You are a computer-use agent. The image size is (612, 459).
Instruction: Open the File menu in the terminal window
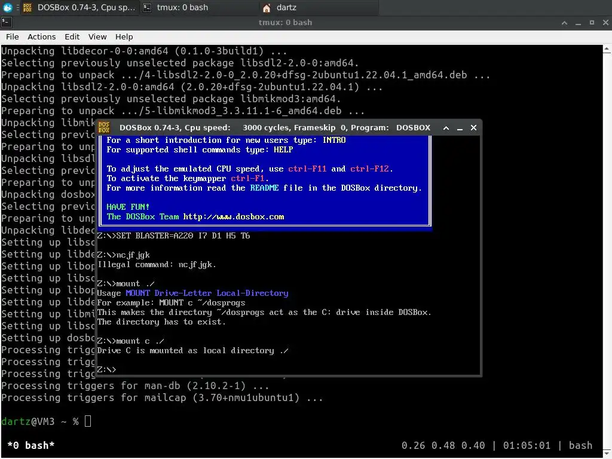coord(12,36)
